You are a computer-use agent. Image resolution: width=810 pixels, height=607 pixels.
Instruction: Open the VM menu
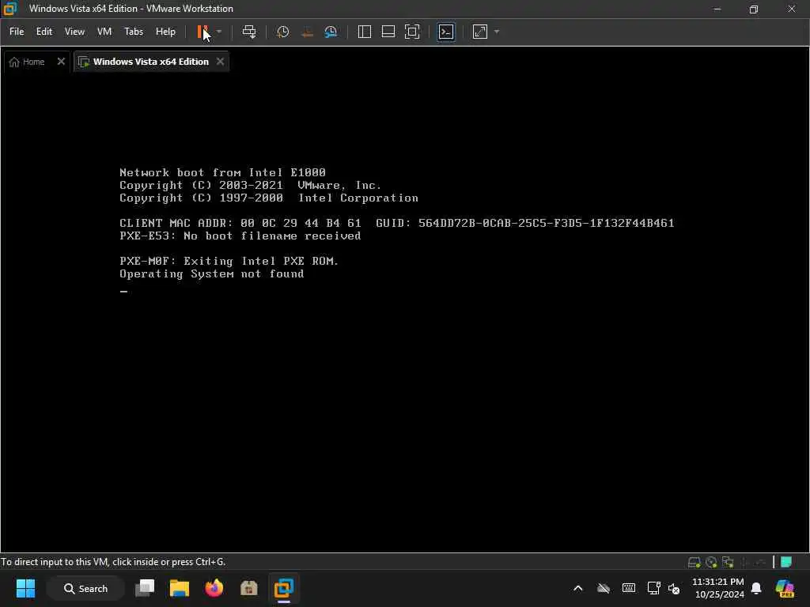click(x=104, y=32)
